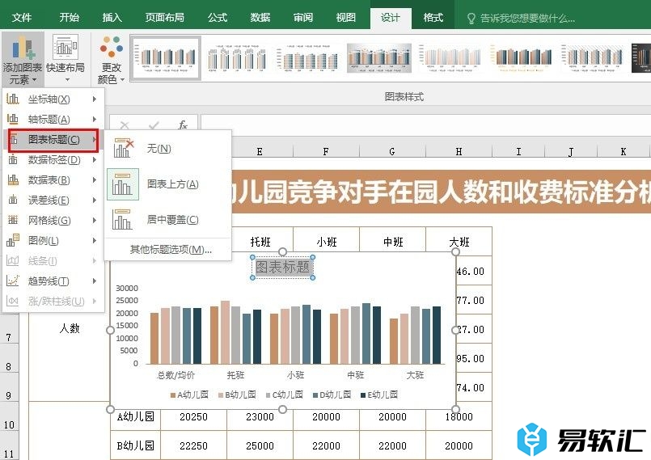Click the formula bar confirm checkmark icon
The image size is (651, 460).
click(x=154, y=125)
